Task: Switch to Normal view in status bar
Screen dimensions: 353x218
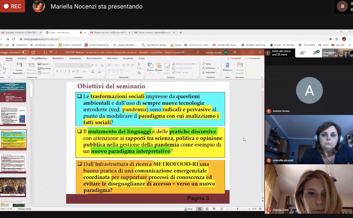Action: point(199,209)
